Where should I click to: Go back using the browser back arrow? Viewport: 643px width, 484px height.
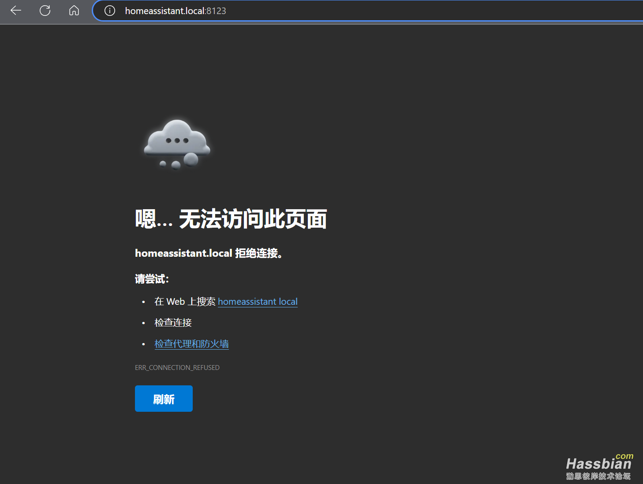16,11
